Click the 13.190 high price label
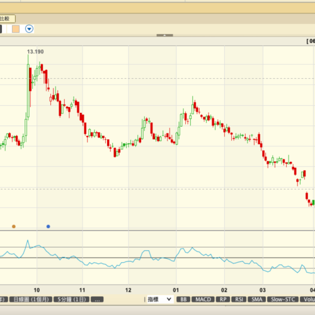 [35, 52]
